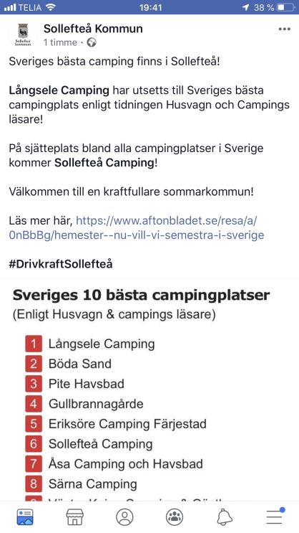The height and width of the screenshot is (533, 299).
Task: Tap the #DrivkraftSollefteå hashtag
Action: [x=60, y=264]
